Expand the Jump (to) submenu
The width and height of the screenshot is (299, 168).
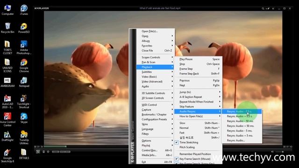[x=198, y=92]
